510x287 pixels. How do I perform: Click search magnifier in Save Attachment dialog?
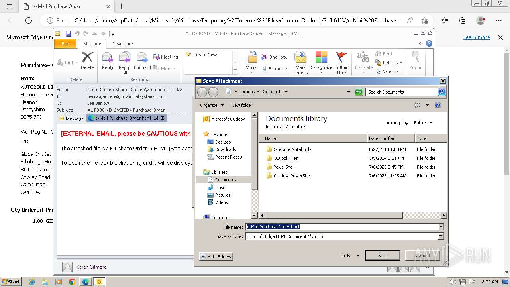pos(441,92)
